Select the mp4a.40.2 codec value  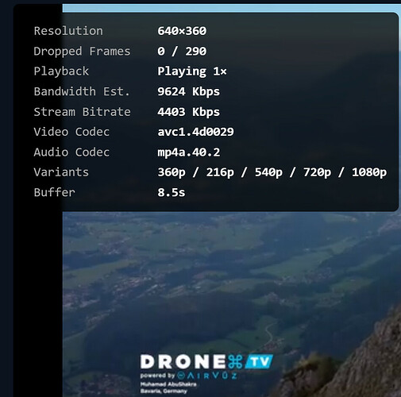[189, 152]
